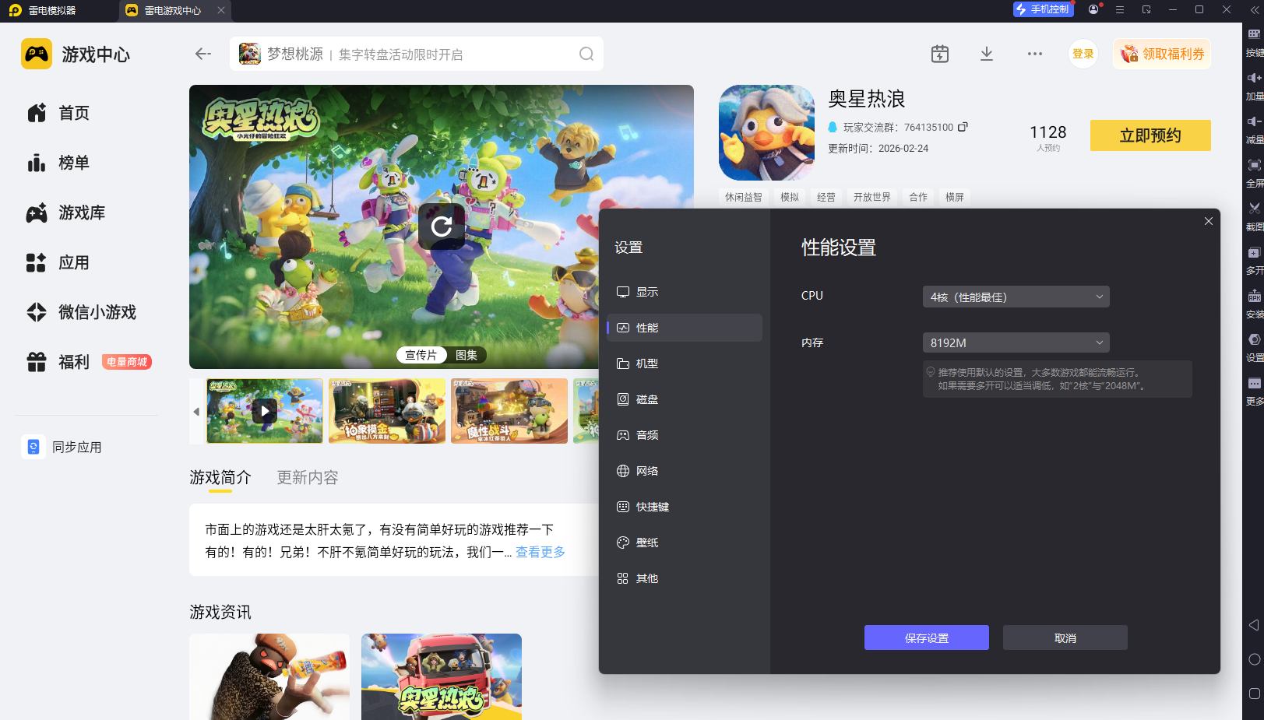Open the red truck news thumbnail

(x=442, y=676)
